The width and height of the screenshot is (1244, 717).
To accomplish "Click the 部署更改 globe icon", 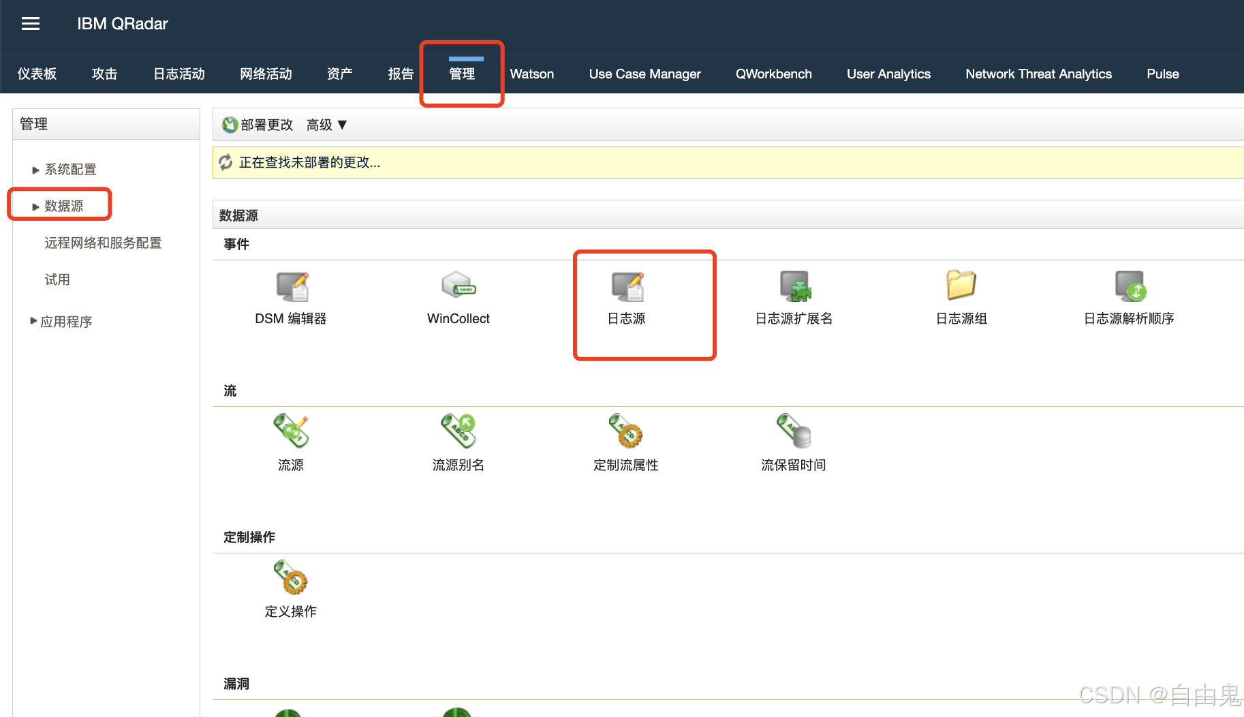I will coord(230,125).
